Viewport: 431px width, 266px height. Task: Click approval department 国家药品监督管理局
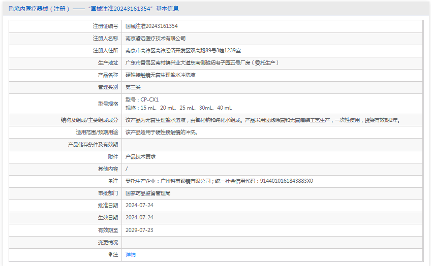[x=148, y=193]
